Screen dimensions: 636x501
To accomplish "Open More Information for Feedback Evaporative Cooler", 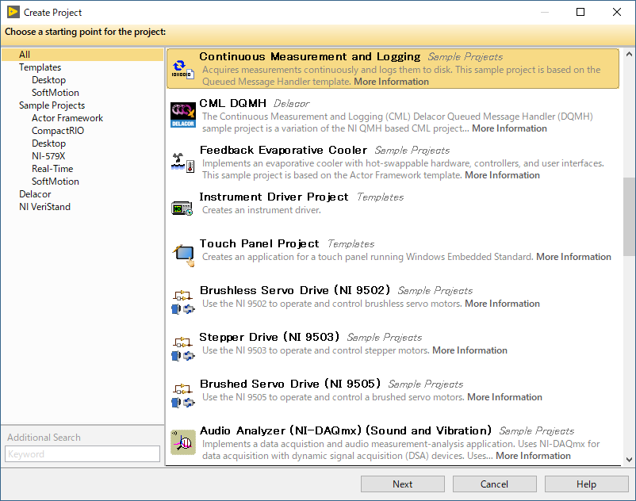I will pyautogui.click(x=502, y=175).
